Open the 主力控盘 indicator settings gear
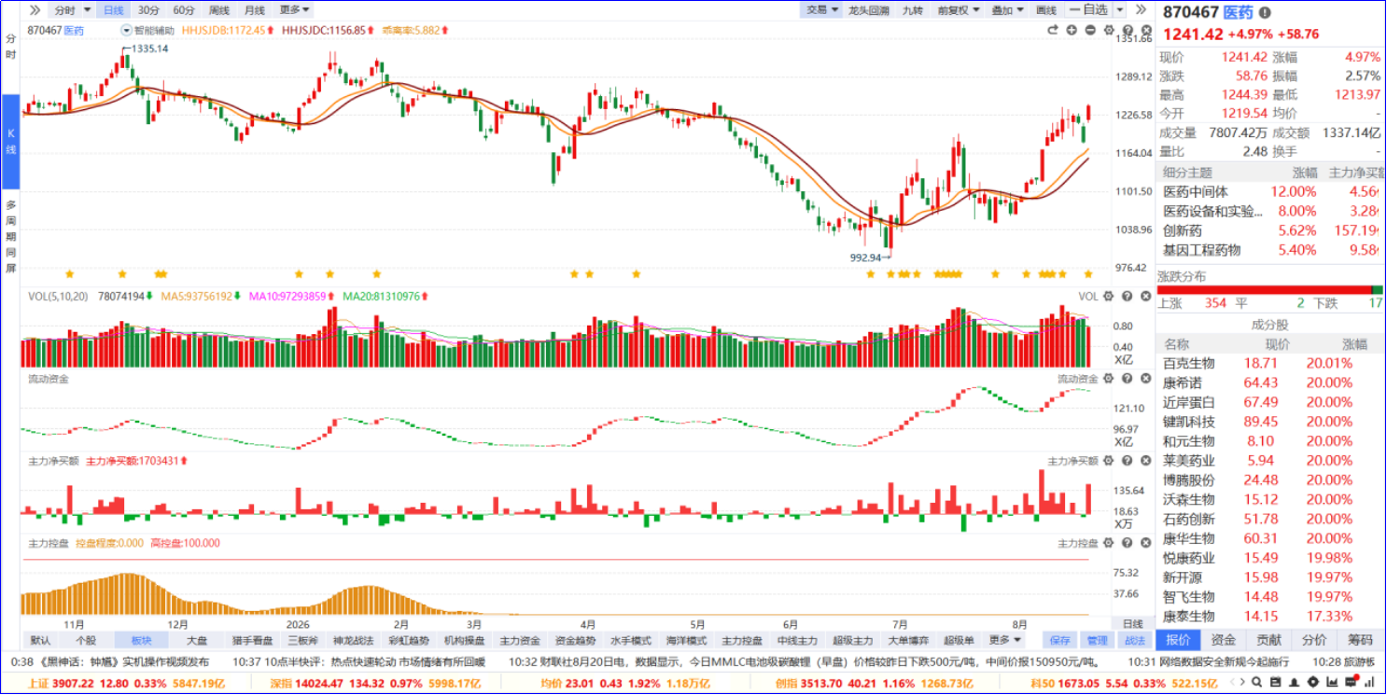 pyautogui.click(x=1108, y=543)
